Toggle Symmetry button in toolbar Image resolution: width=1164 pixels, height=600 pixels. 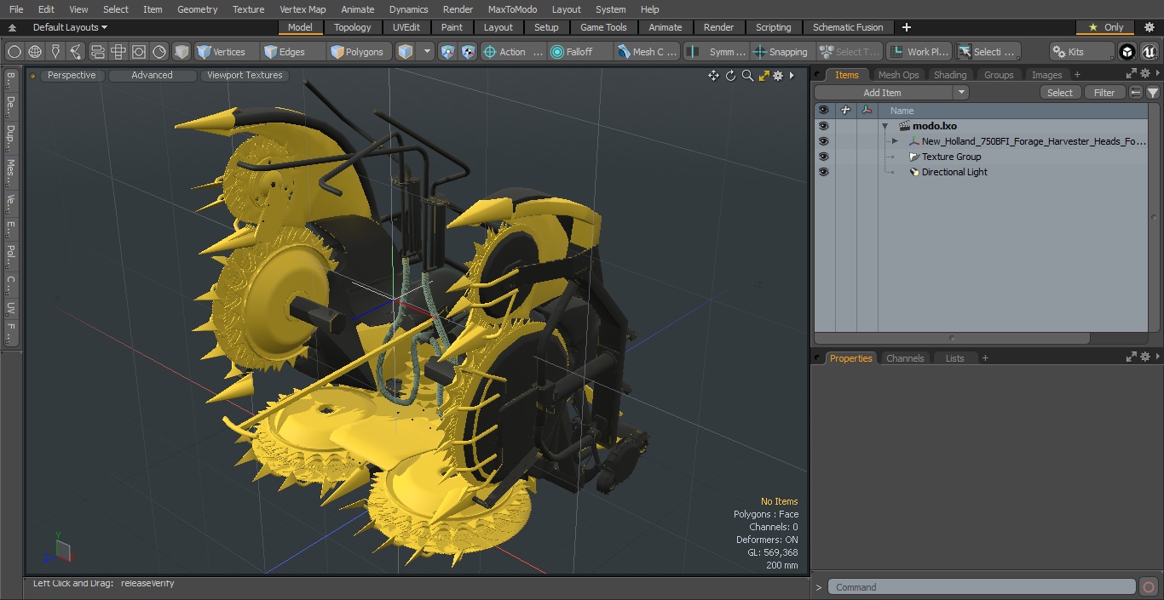click(717, 52)
